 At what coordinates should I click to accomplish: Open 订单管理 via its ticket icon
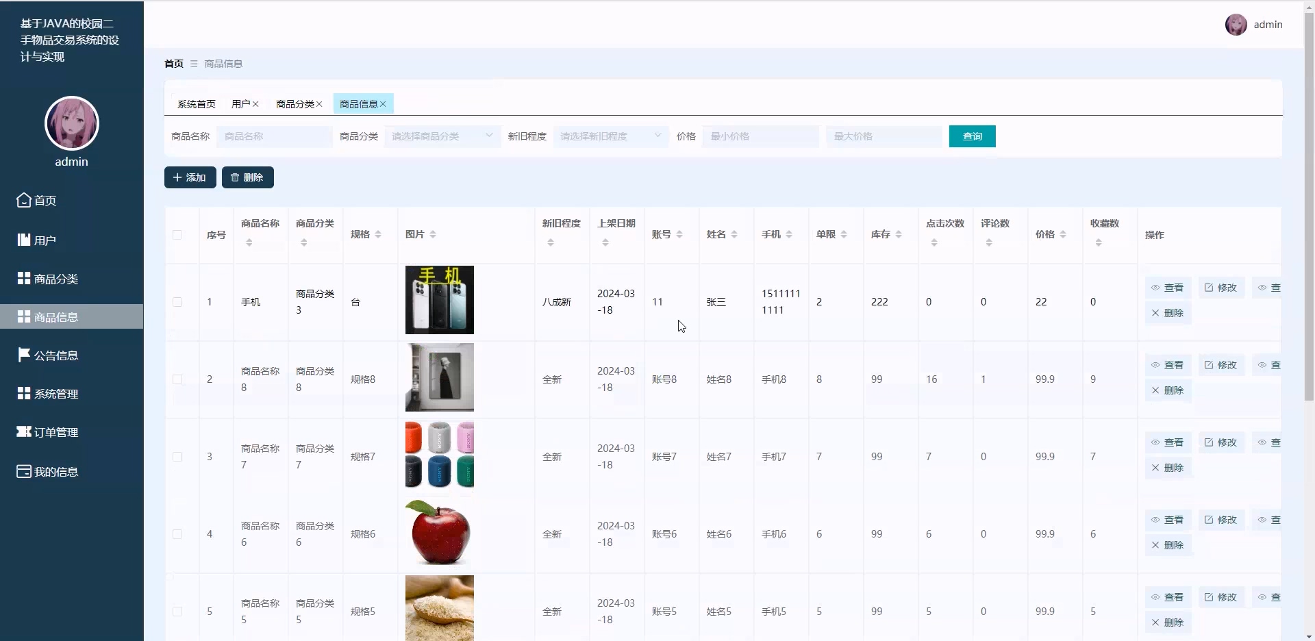click(24, 431)
